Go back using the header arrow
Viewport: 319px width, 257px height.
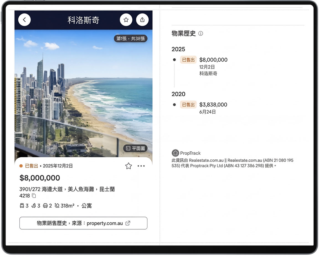click(24, 20)
